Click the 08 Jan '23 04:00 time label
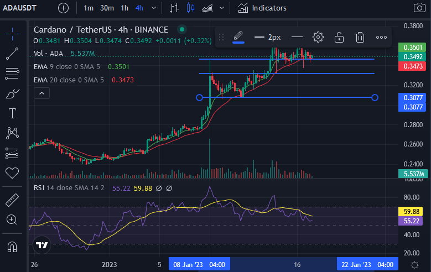The image size is (431, 272). (x=199, y=265)
